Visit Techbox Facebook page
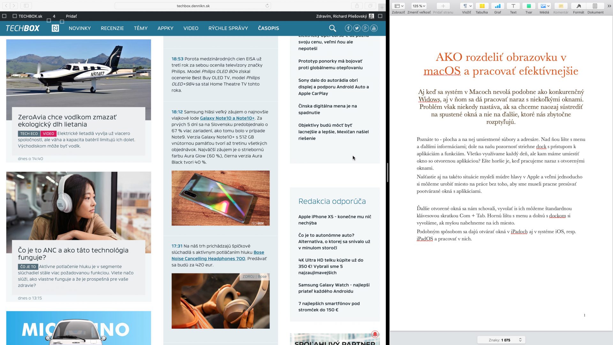The height and width of the screenshot is (345, 613). pos(348,28)
